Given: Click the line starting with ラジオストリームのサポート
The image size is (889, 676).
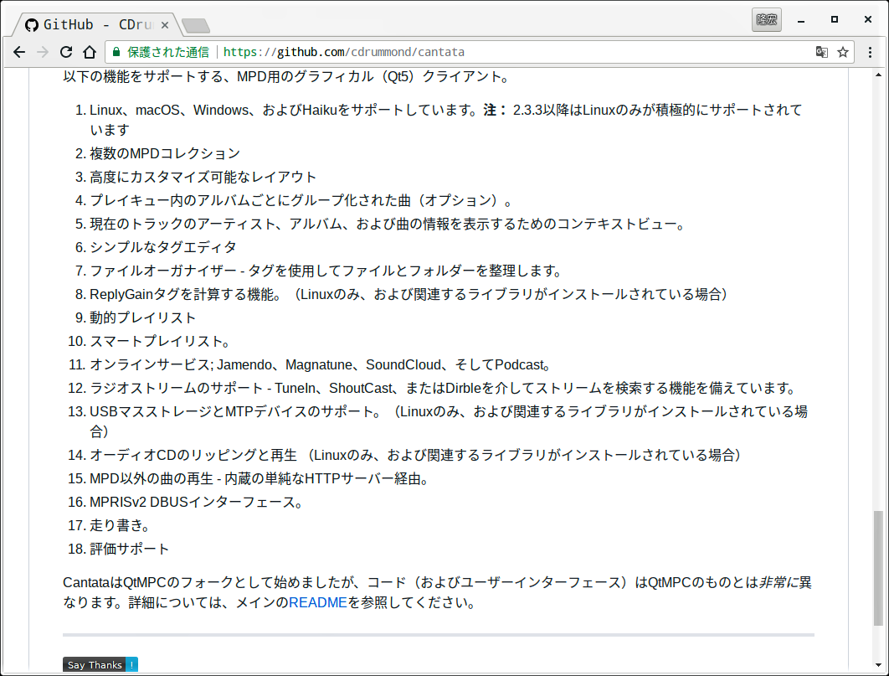Looking at the screenshot, I should [x=444, y=389].
